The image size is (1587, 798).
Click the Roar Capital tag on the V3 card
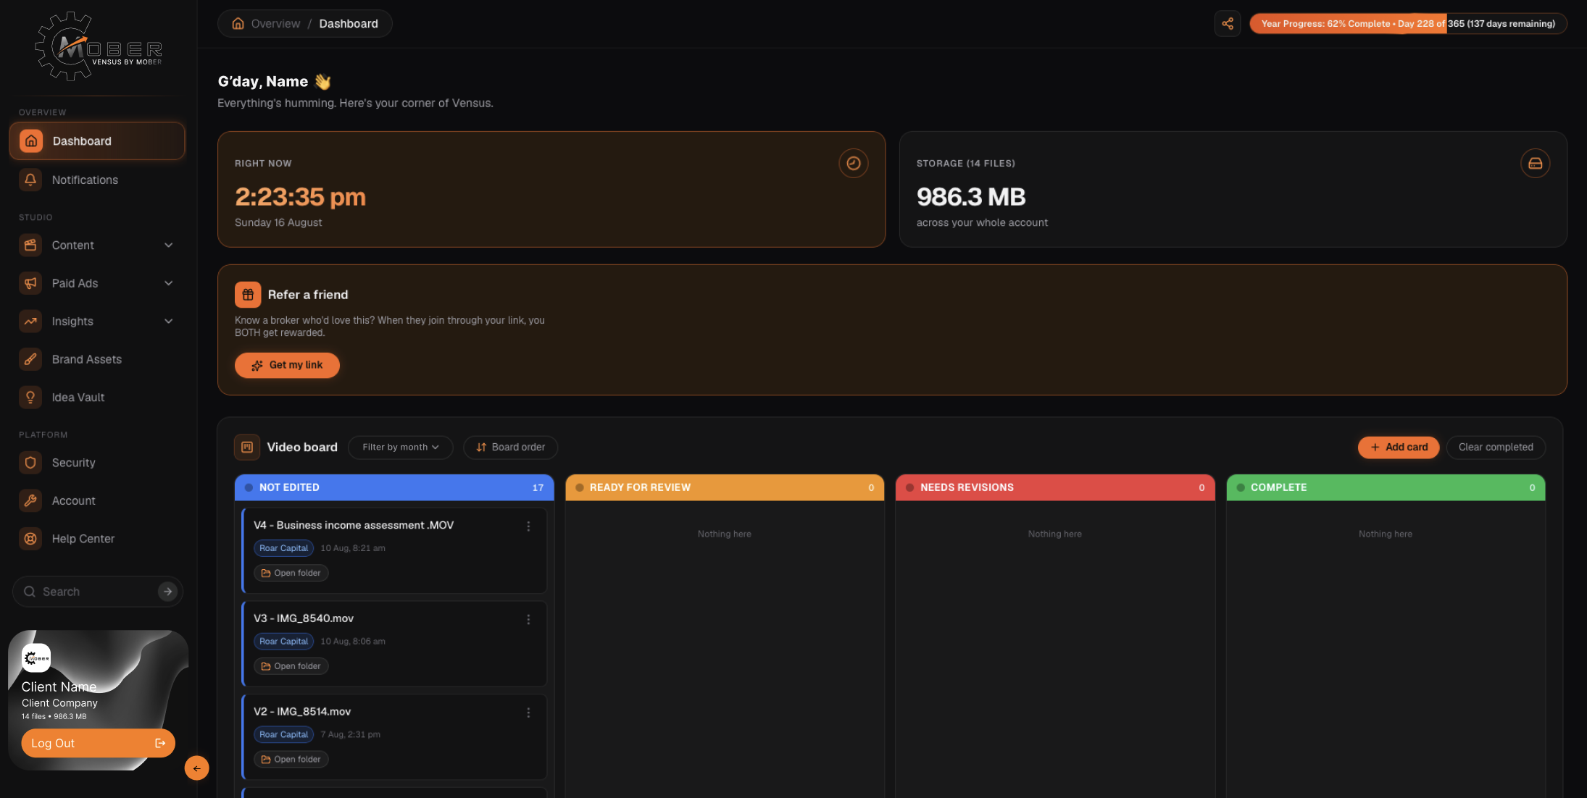point(283,642)
